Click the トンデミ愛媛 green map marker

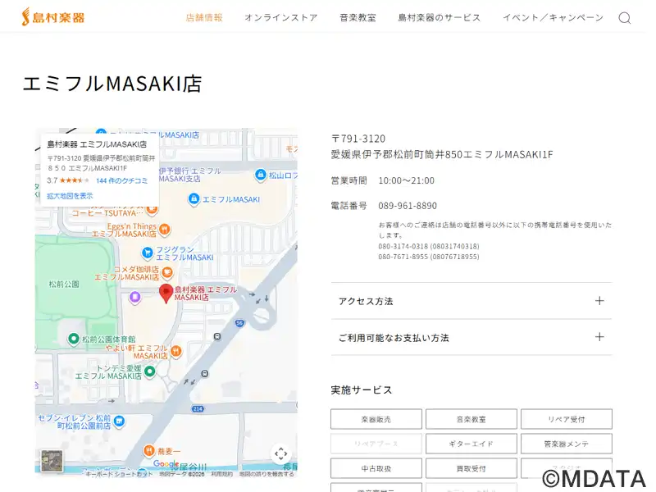click(x=150, y=371)
